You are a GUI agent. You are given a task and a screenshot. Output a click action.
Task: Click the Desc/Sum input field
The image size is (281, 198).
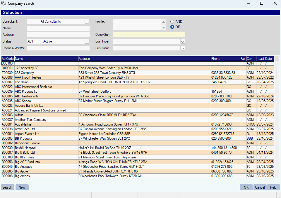(149, 35)
